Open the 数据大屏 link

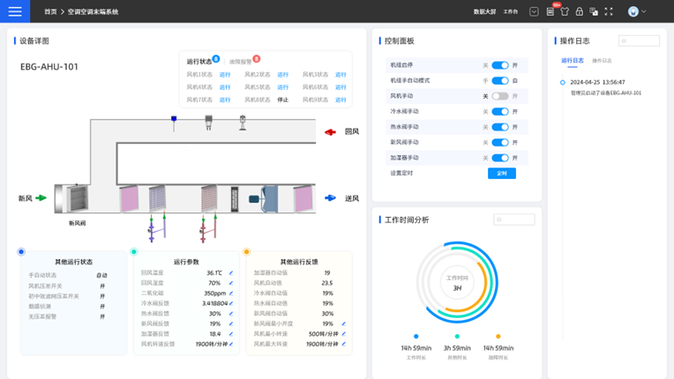click(x=484, y=11)
